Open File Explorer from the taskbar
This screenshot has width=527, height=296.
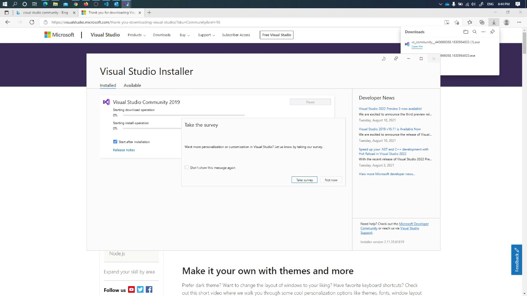pos(55,4)
